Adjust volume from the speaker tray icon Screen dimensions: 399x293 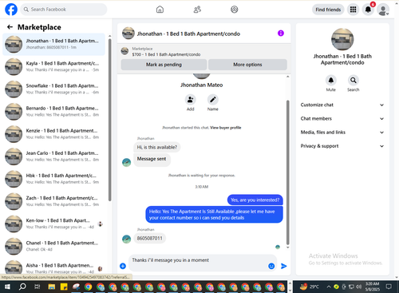[359, 287]
